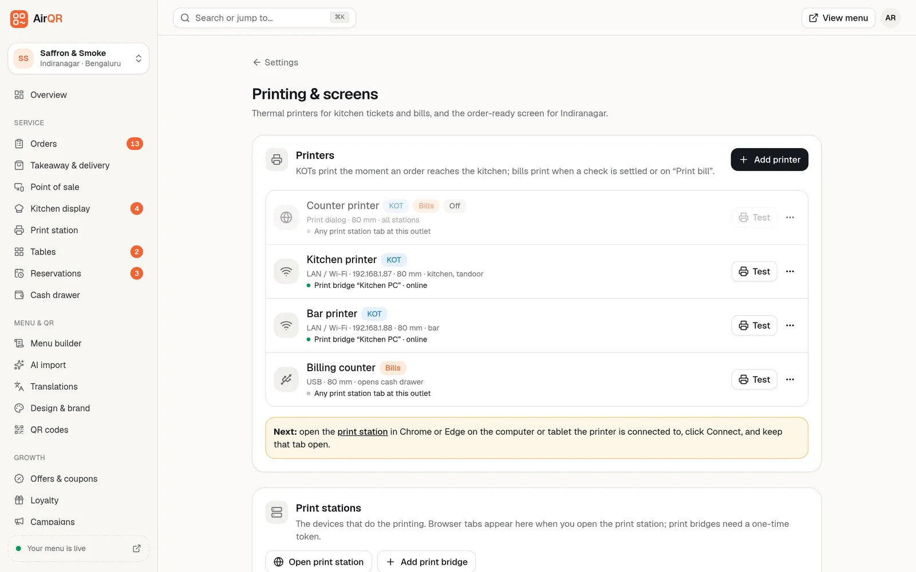Click the Tables grid icon
This screenshot has height=572, width=916.
point(19,252)
